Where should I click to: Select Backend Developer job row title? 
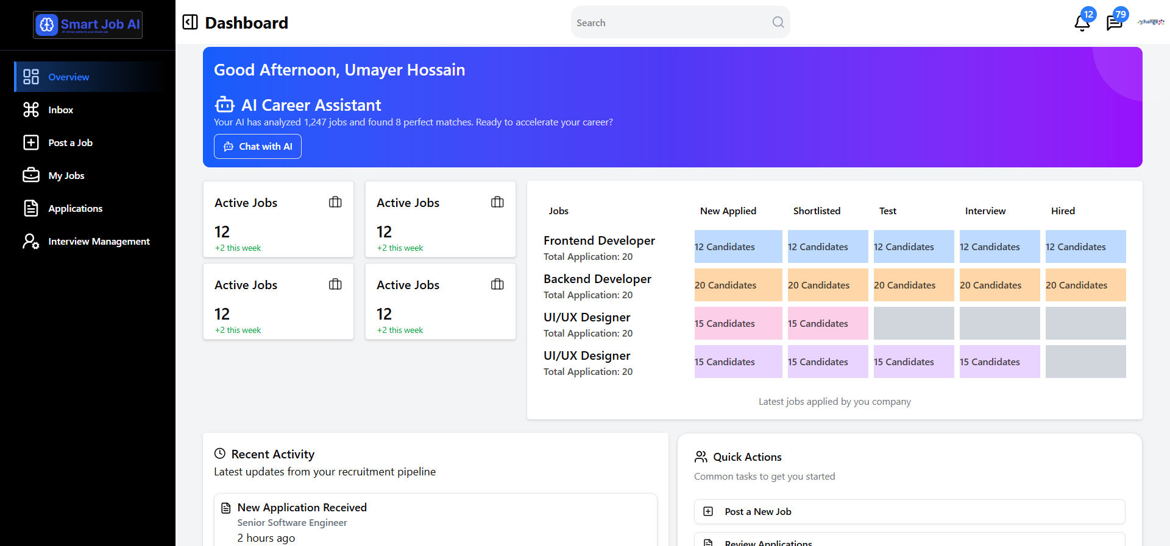point(597,279)
